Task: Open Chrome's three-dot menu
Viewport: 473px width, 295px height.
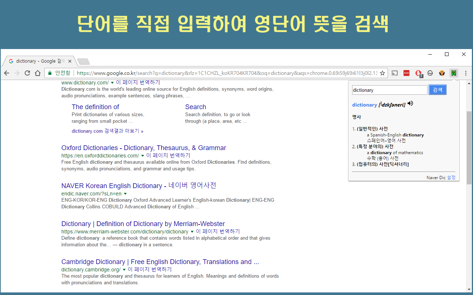Action: pyautogui.click(x=466, y=73)
